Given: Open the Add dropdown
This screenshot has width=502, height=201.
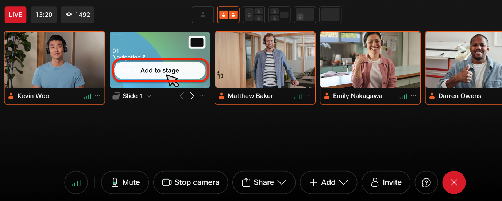Looking at the screenshot, I should (x=328, y=182).
